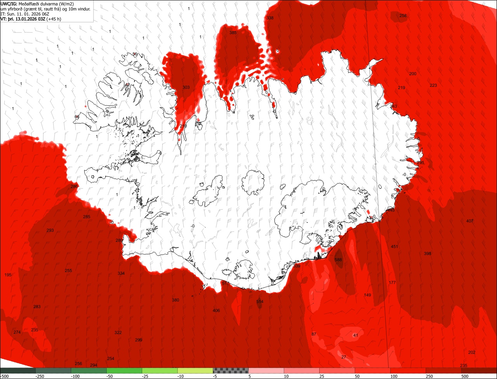
Task: Click the map value 149
Action: pos(367,295)
